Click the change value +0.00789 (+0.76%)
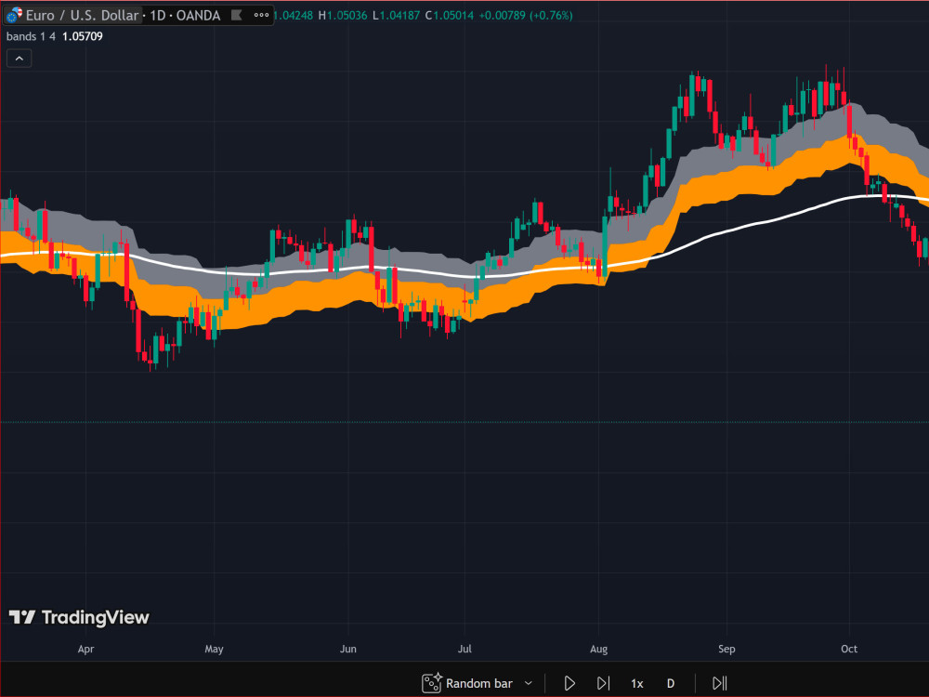 [x=526, y=16]
